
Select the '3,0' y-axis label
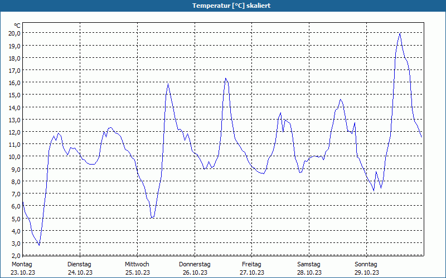(16, 244)
